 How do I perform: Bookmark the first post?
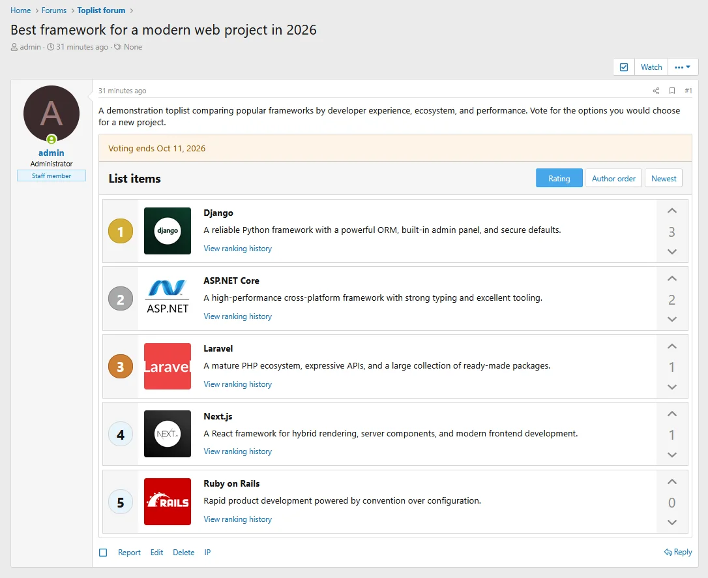point(672,91)
